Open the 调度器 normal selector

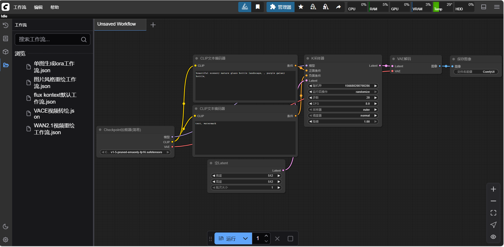[343, 116]
